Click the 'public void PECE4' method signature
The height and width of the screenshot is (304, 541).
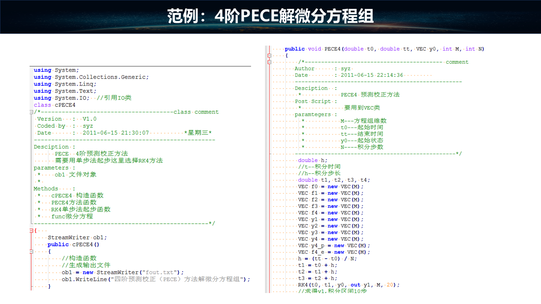384,49
